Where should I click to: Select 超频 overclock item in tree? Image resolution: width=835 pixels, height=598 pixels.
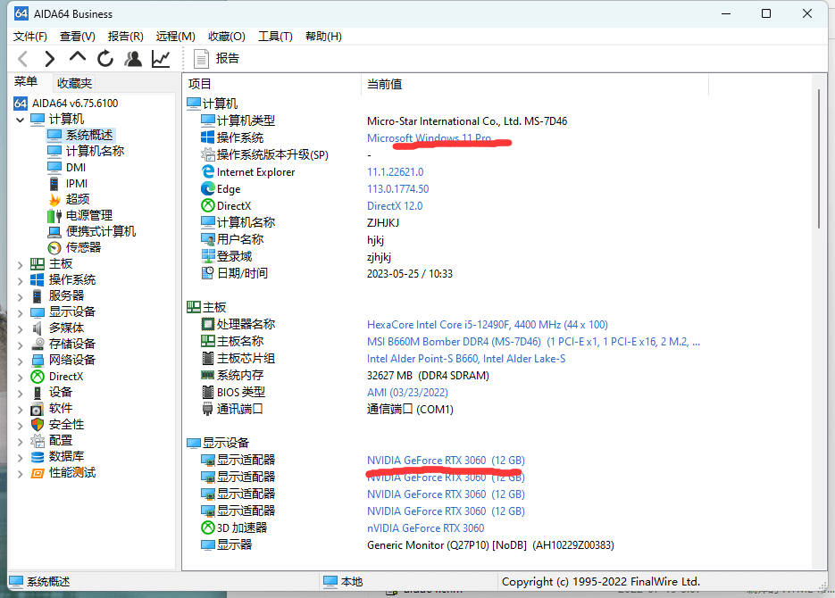click(77, 199)
